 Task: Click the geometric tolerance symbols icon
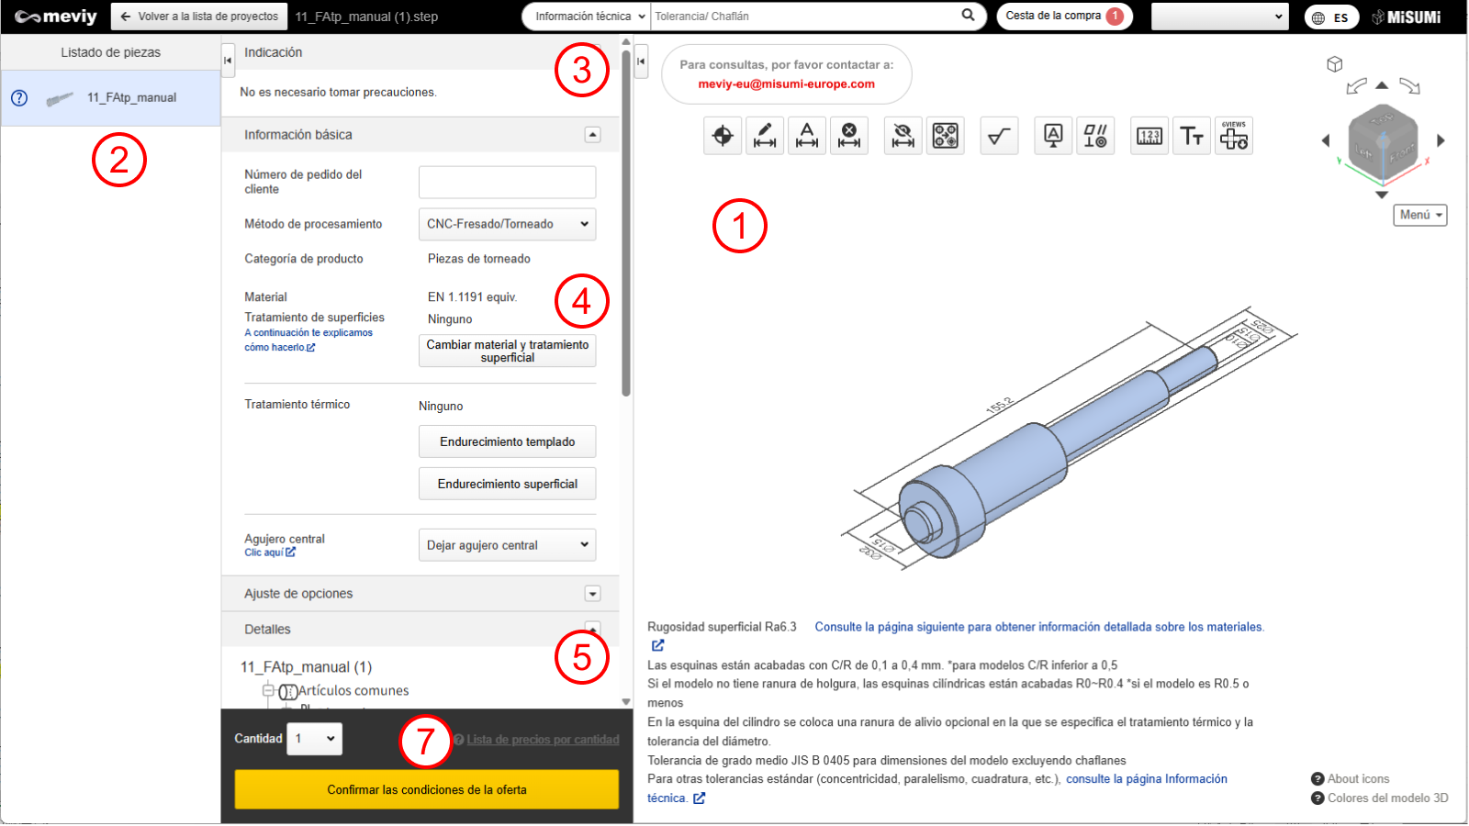point(1095,137)
